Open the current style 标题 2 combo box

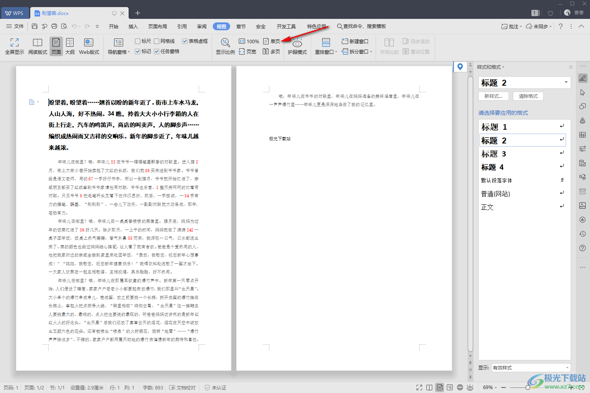pos(524,83)
